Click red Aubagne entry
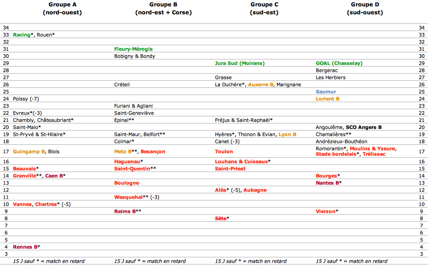This screenshot has height=277, width=430. click(255, 190)
